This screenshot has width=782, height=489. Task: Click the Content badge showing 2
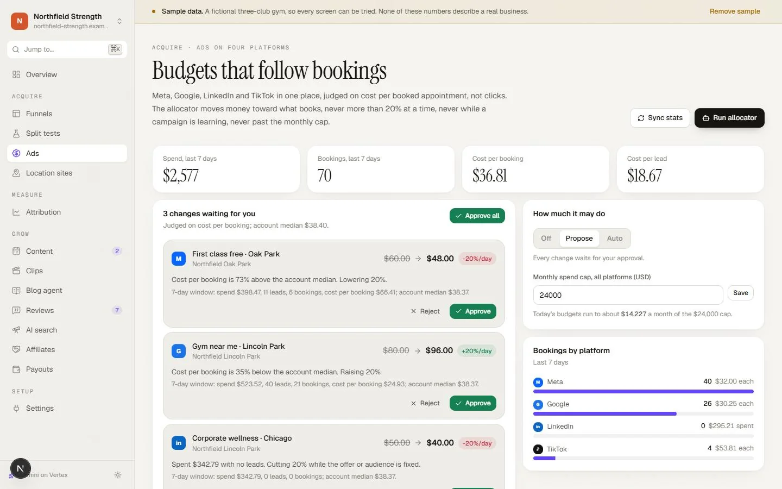[117, 251]
